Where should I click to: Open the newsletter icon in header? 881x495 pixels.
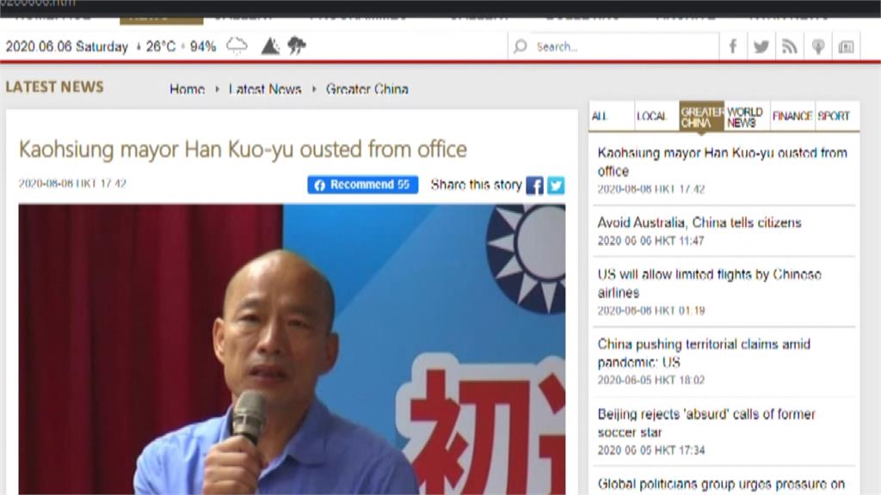pyautogui.click(x=847, y=46)
